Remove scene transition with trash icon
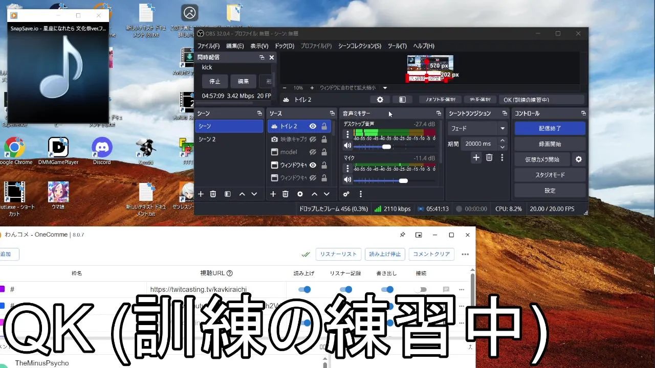The height and width of the screenshot is (368, 655). point(489,158)
